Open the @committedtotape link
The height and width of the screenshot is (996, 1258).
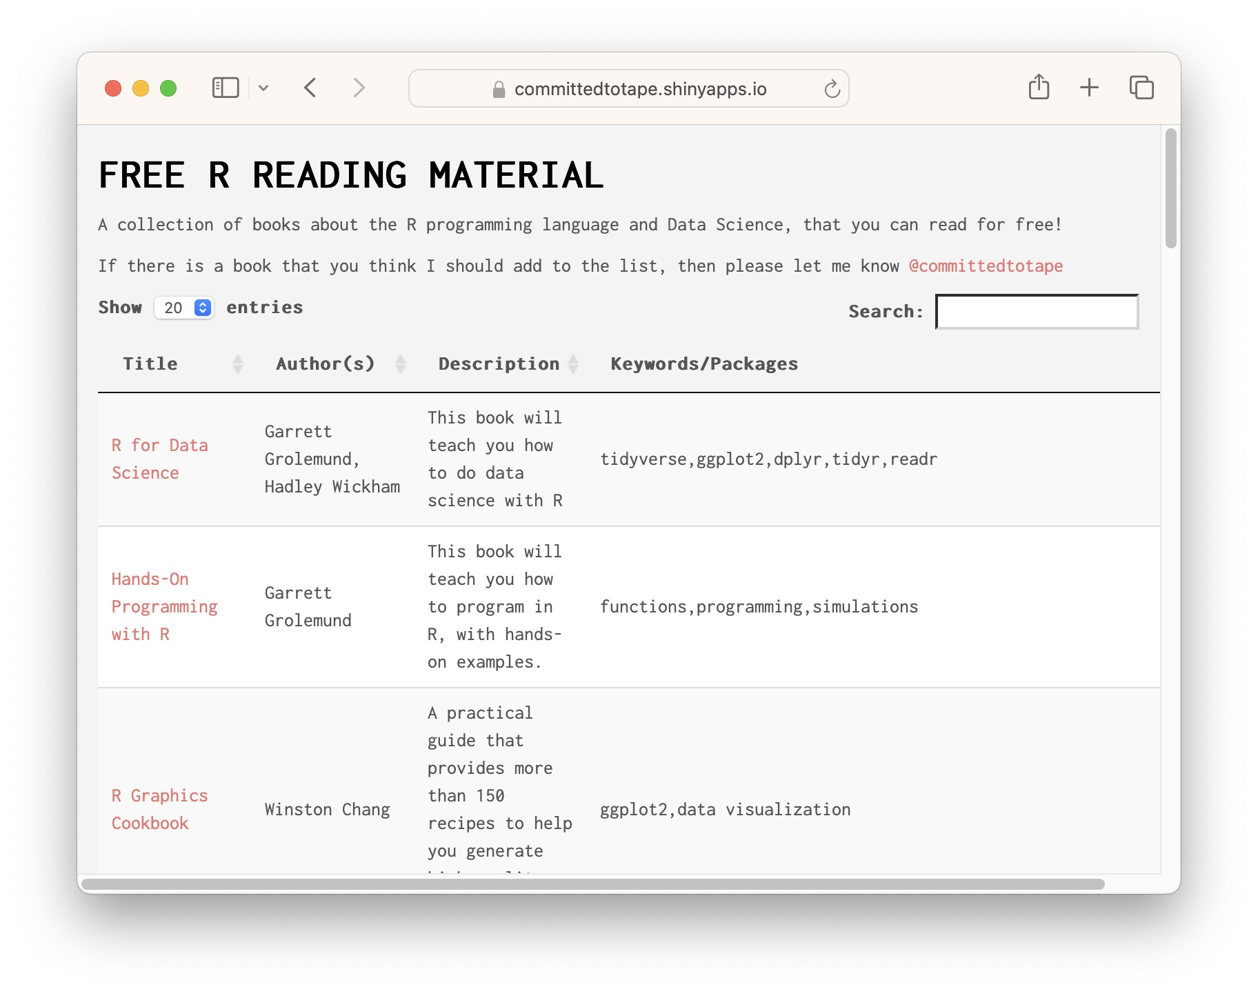pos(986,266)
